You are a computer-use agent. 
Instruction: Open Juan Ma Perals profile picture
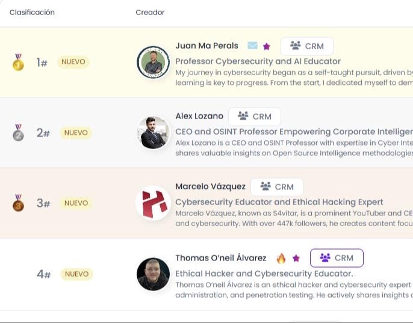point(153,62)
